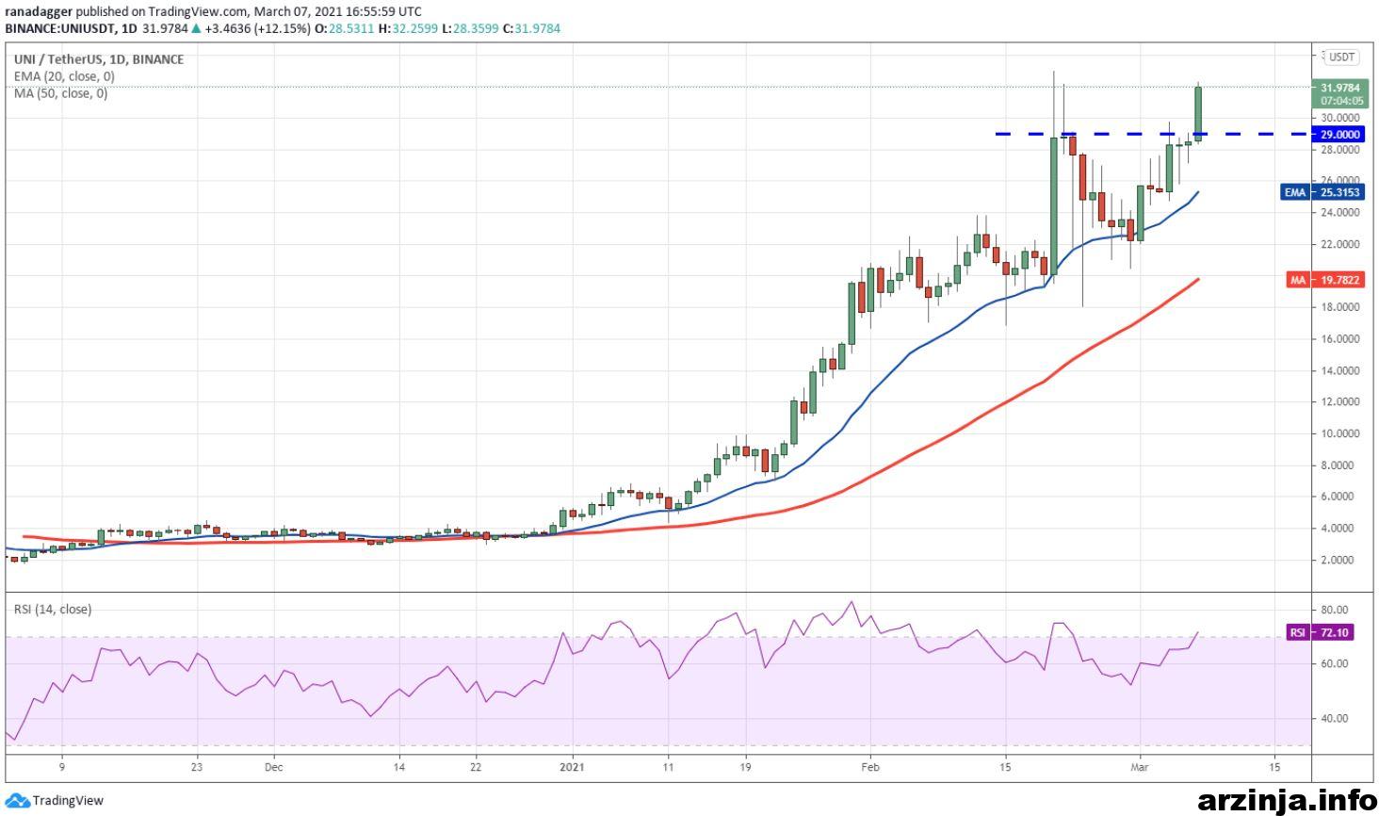
Task: Click the MA (50, close, 0) indicator legend
Action: (60, 93)
